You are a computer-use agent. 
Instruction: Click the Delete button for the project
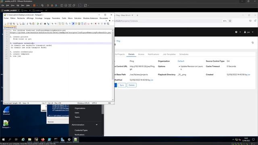(x=131, y=85)
